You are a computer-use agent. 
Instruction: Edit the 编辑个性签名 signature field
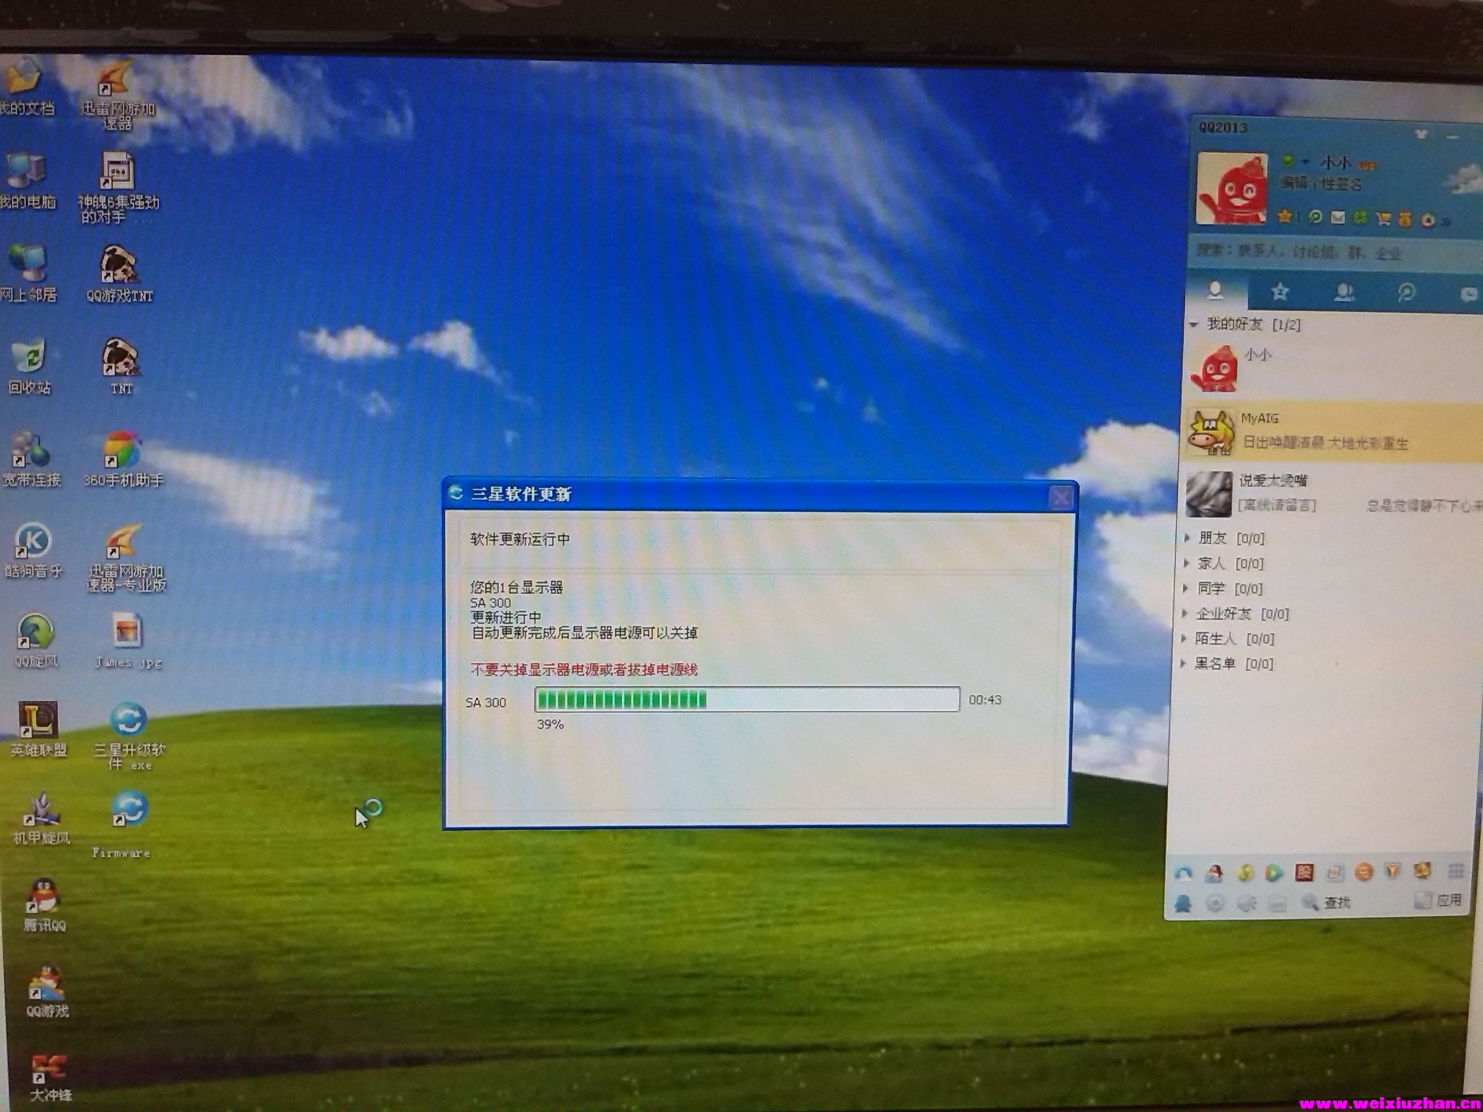tap(1321, 182)
